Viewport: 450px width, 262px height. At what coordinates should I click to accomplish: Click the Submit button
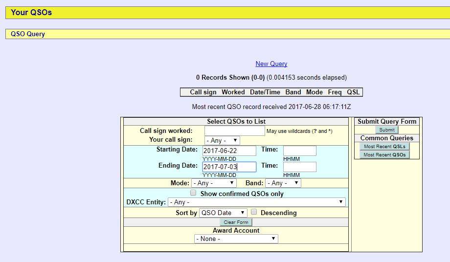coord(386,130)
